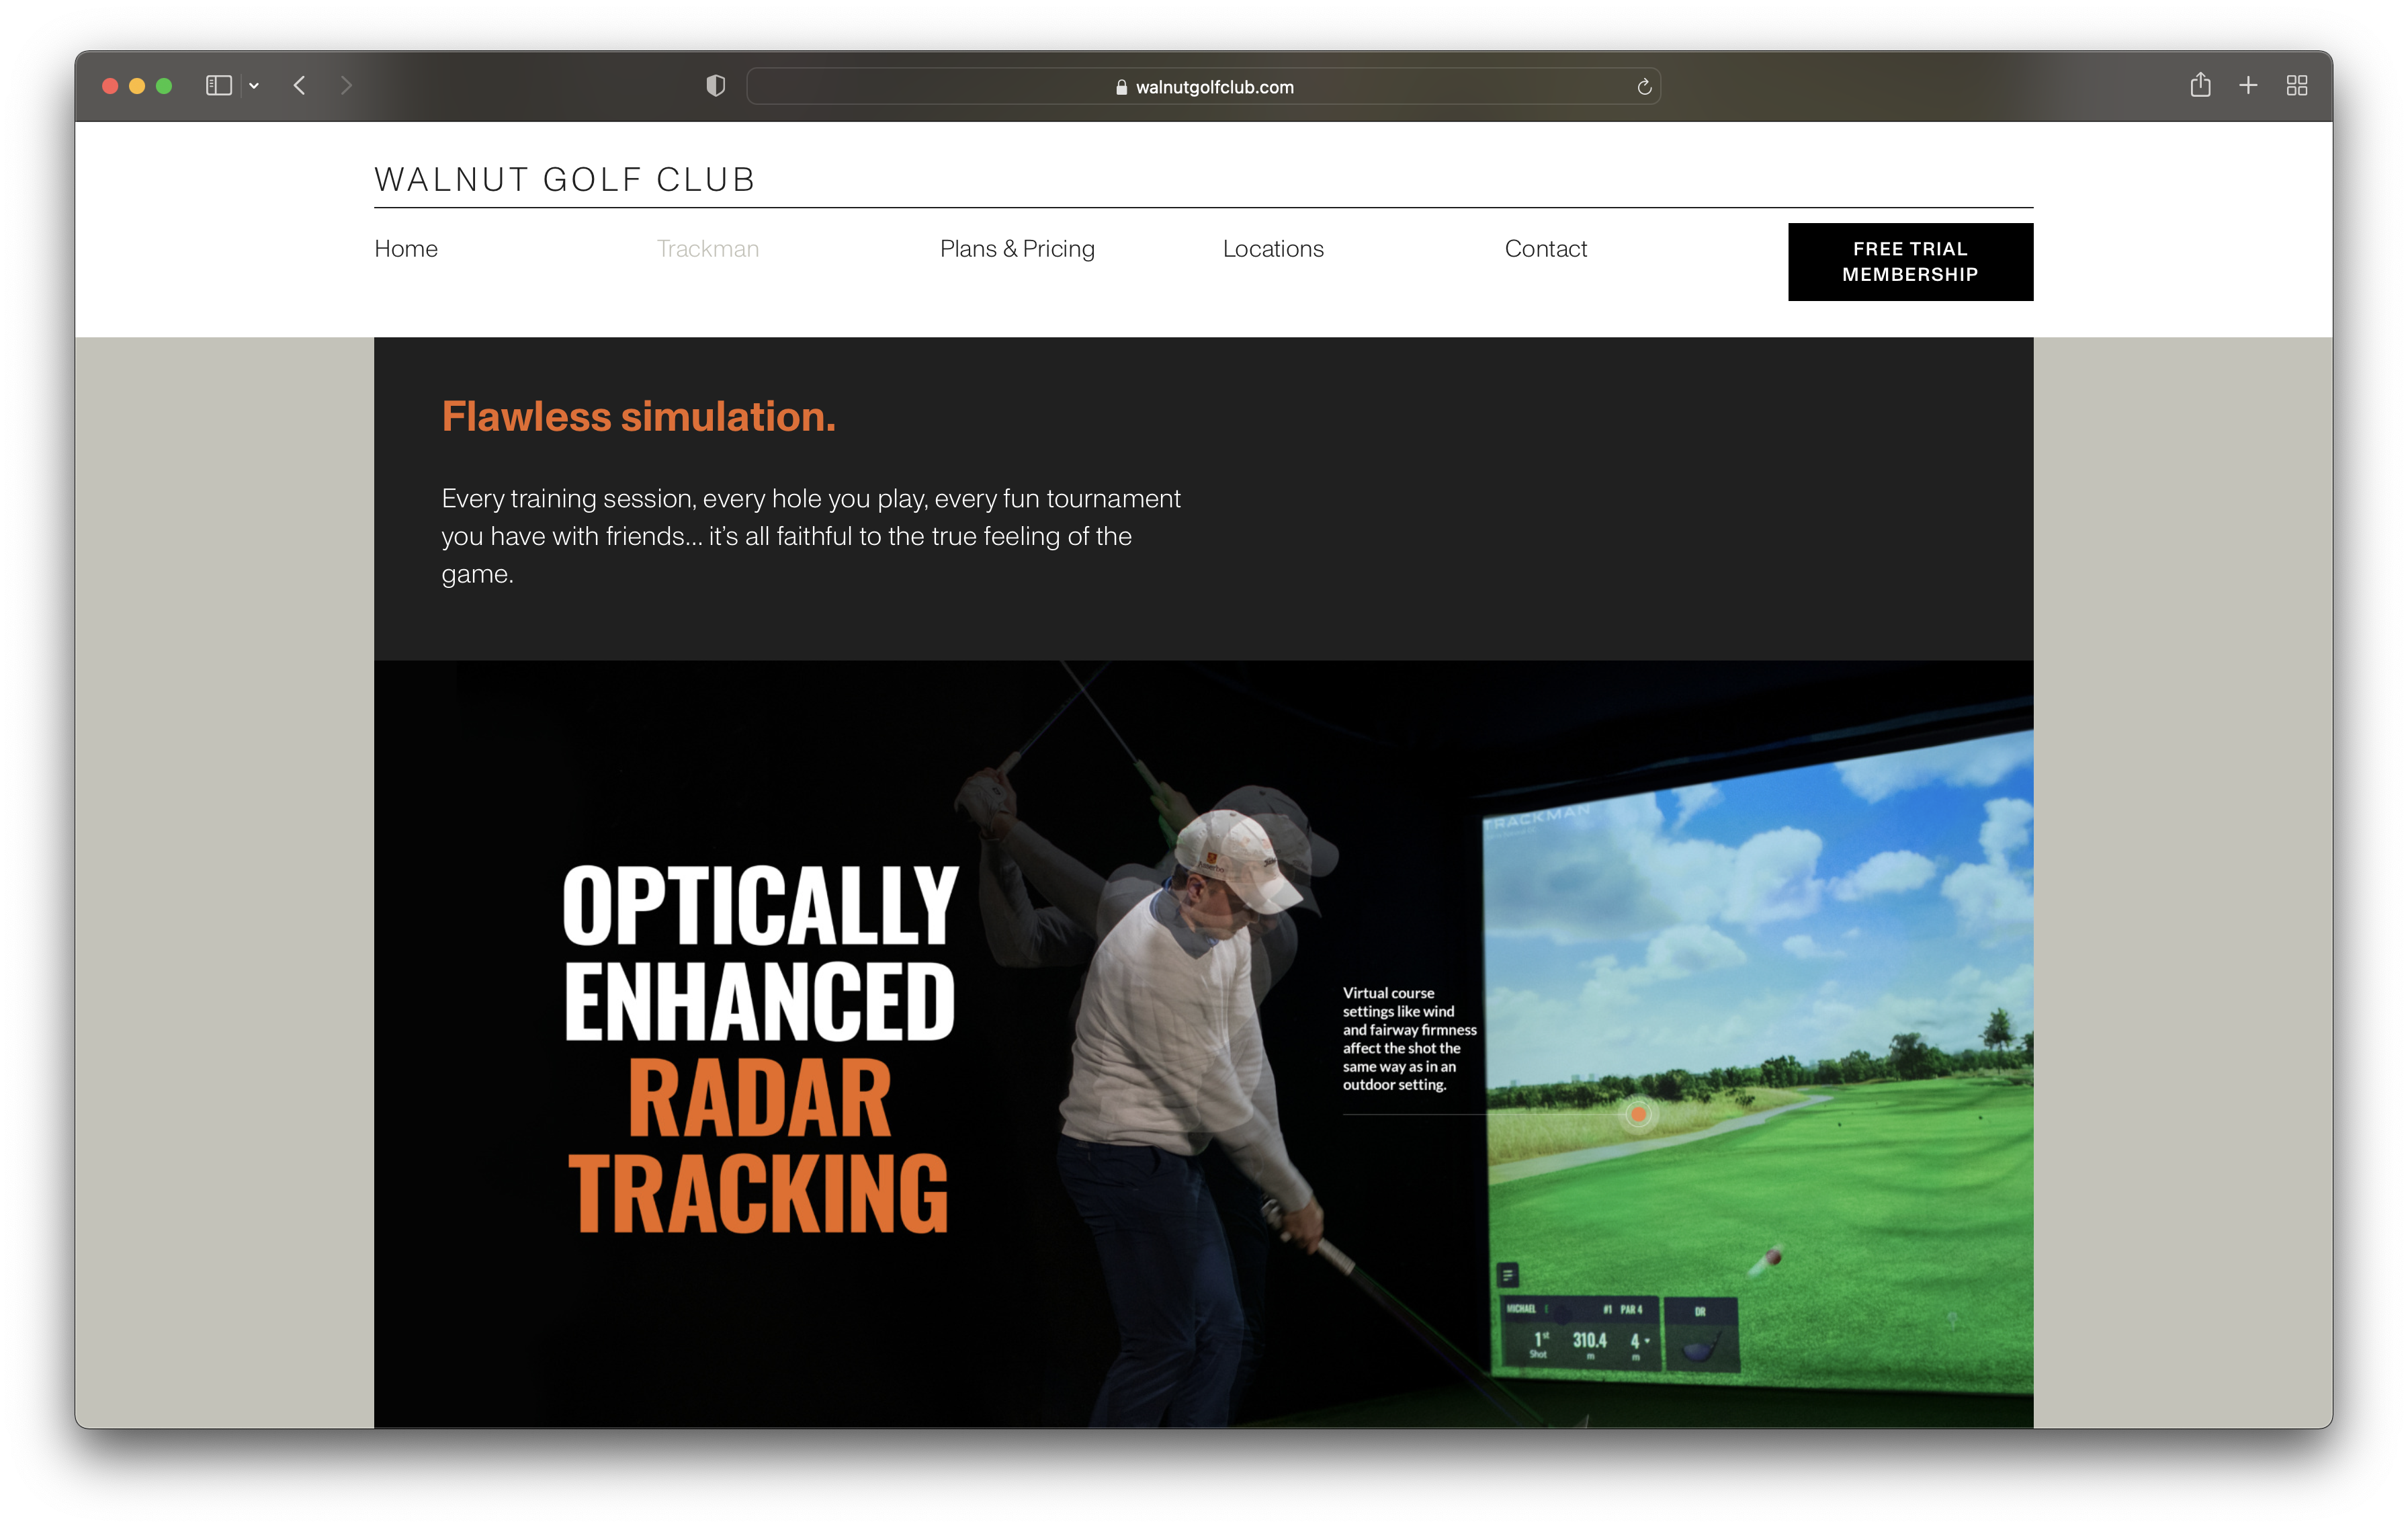Navigate to the Contact page
2408x1528 pixels.
pos(1545,249)
